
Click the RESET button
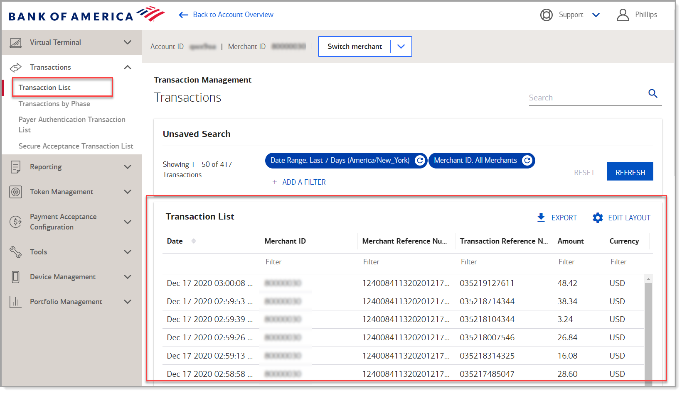pos(584,173)
